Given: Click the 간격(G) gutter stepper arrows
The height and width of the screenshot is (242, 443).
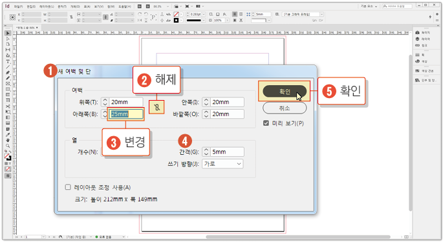Looking at the screenshot, I should [x=206, y=152].
